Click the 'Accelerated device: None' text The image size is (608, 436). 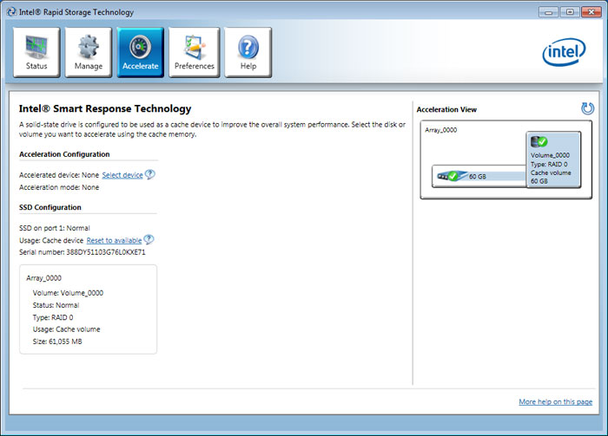(59, 175)
